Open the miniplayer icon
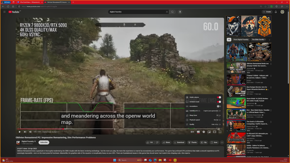 tap(209, 132)
